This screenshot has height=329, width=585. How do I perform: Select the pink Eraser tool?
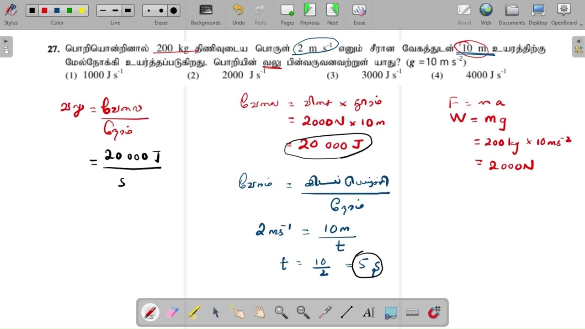pos(172,313)
